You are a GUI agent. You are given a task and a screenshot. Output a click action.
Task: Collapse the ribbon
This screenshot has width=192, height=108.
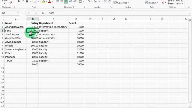click(x=189, y=7)
